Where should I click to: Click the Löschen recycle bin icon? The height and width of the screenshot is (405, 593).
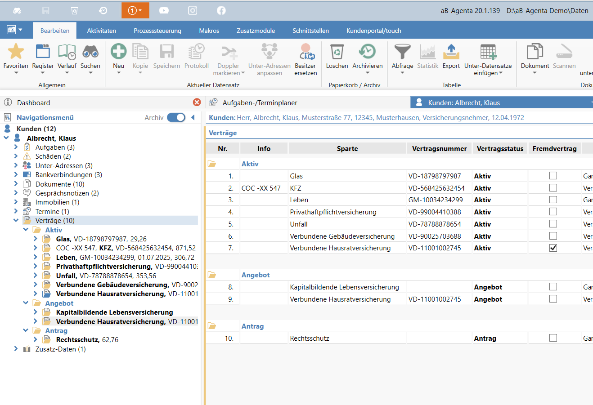pos(337,52)
